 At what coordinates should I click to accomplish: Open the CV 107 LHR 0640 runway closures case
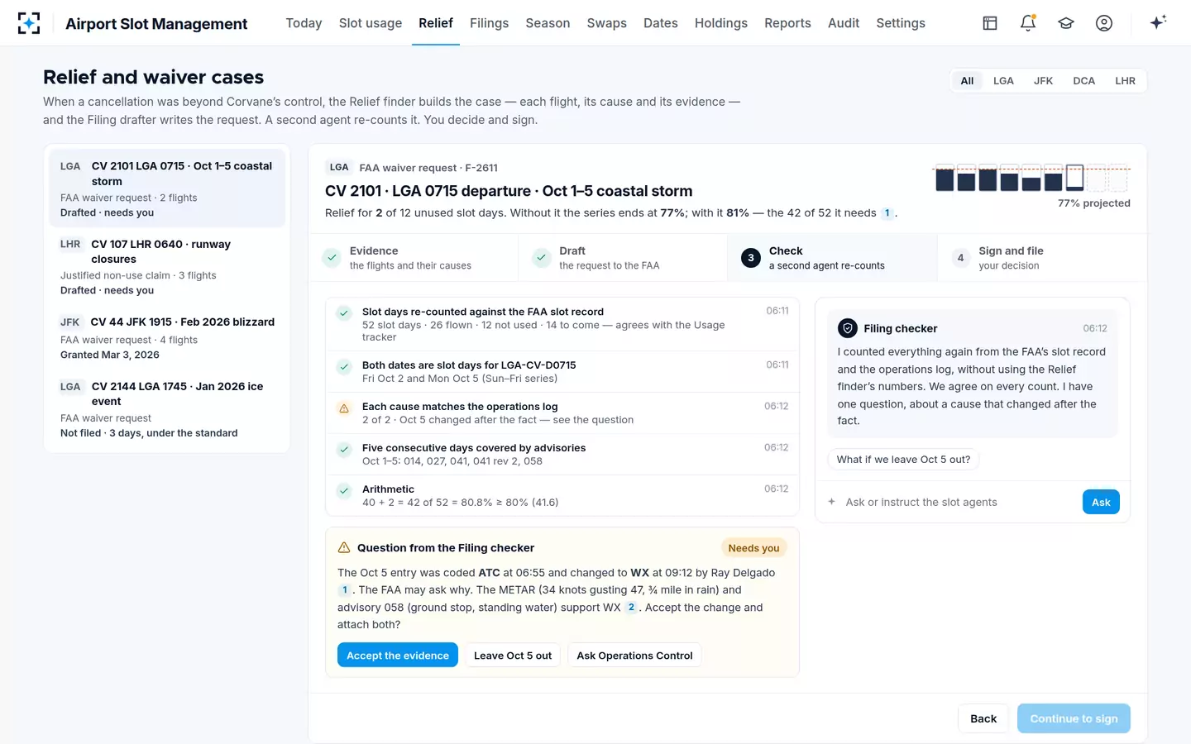point(167,267)
